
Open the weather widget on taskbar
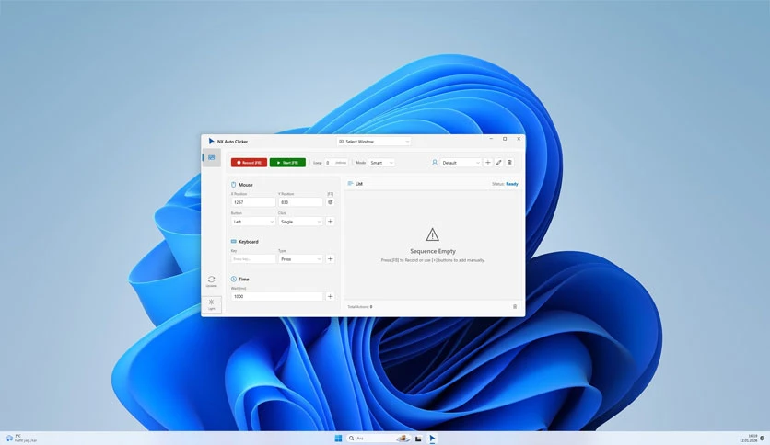tap(20, 439)
